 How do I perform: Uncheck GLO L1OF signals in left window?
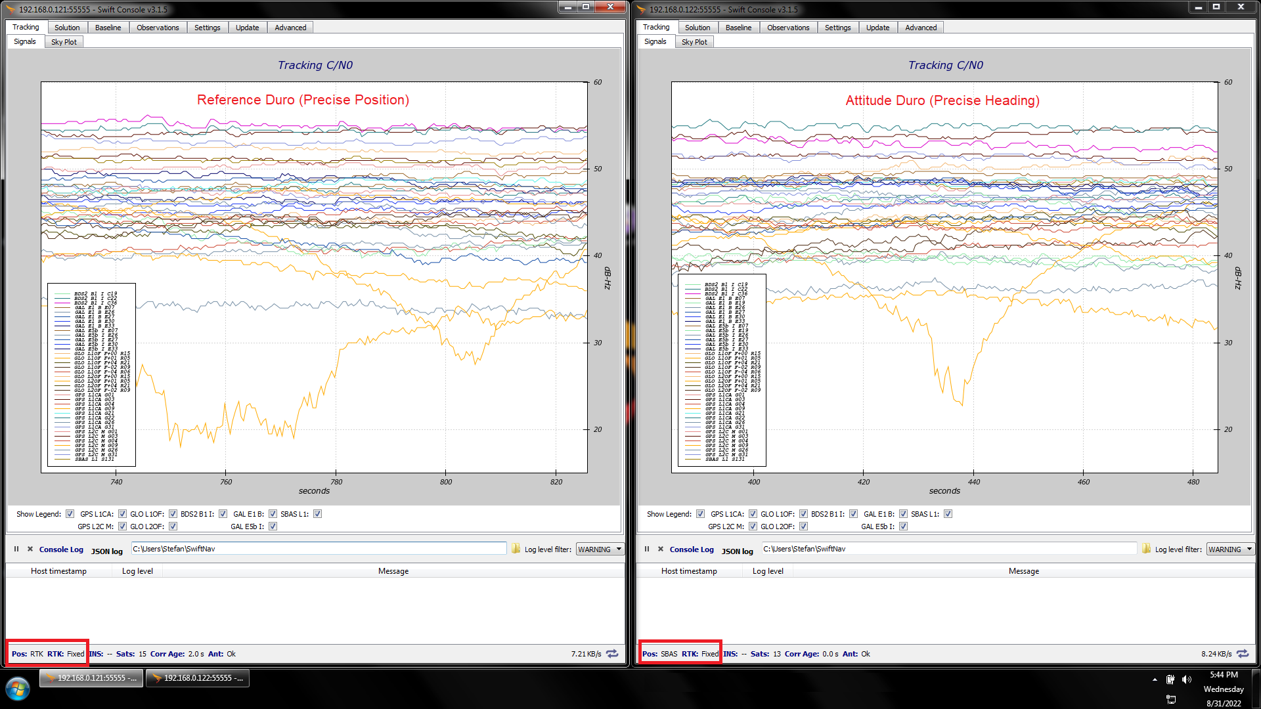(x=173, y=514)
